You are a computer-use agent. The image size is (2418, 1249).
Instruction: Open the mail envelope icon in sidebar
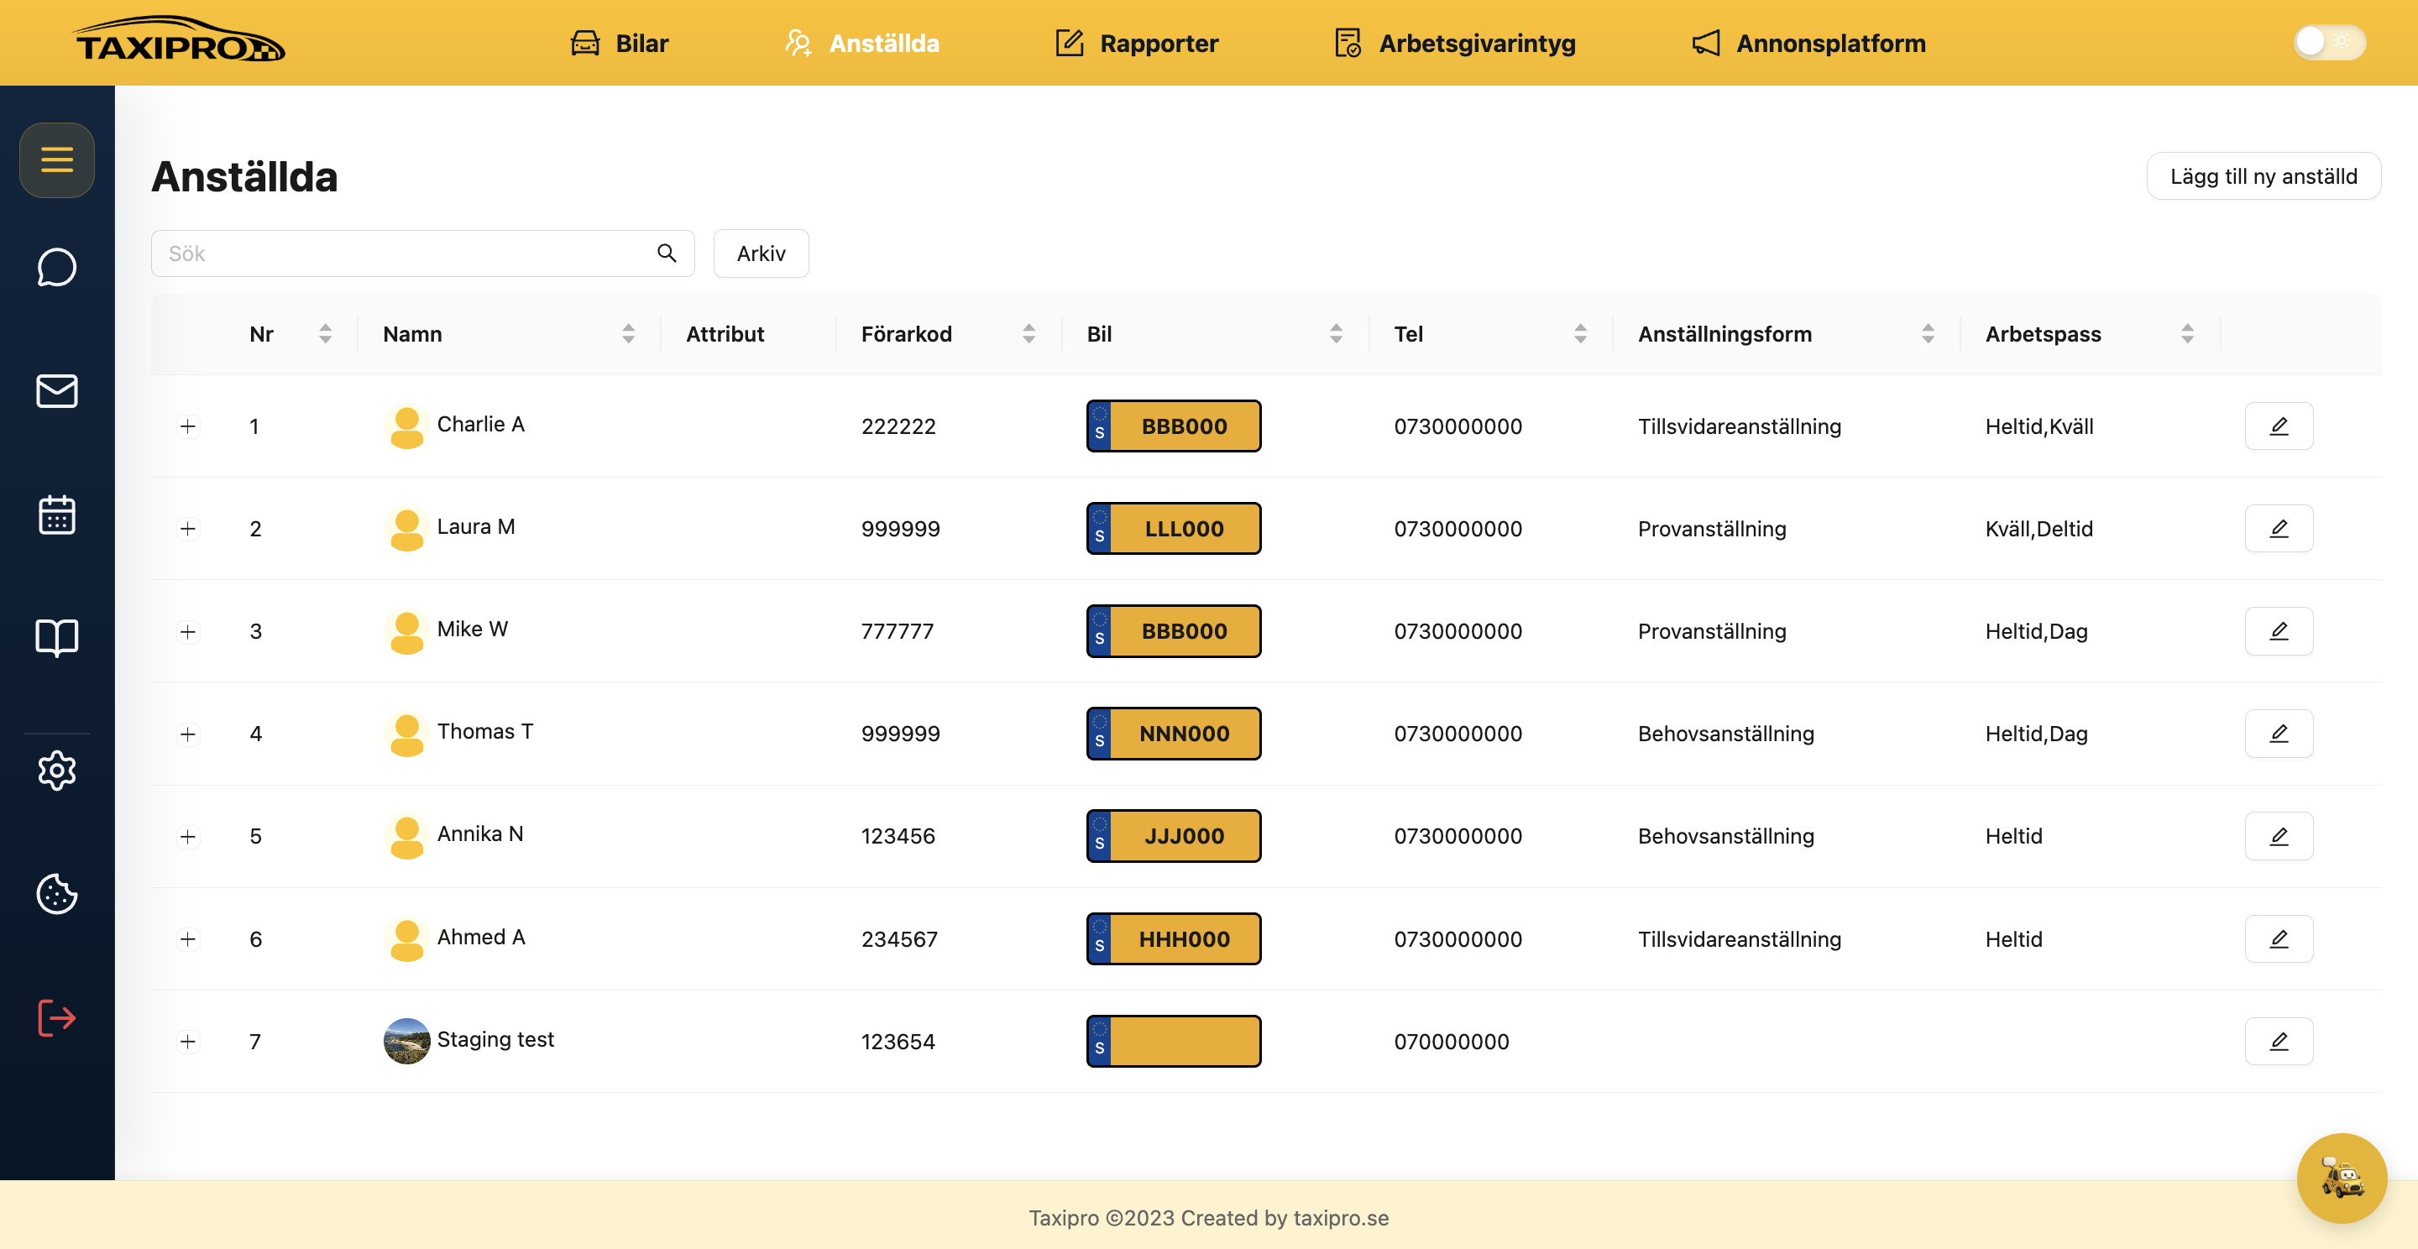(57, 390)
